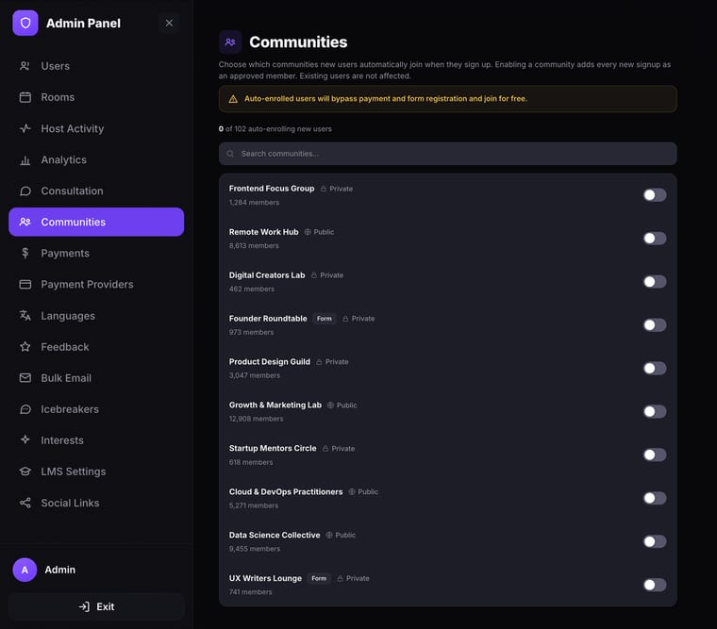Enable UX Writers Lounge auto-enroll toggle
This screenshot has height=629, width=717.
(655, 585)
